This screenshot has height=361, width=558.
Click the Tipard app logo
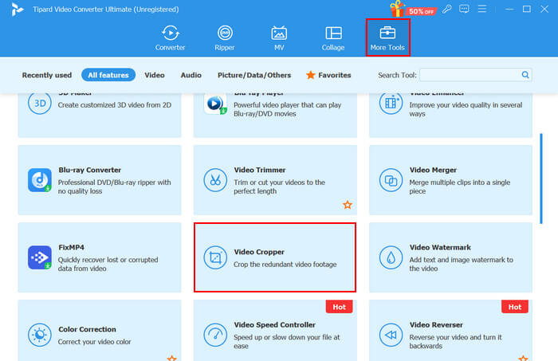(17, 10)
